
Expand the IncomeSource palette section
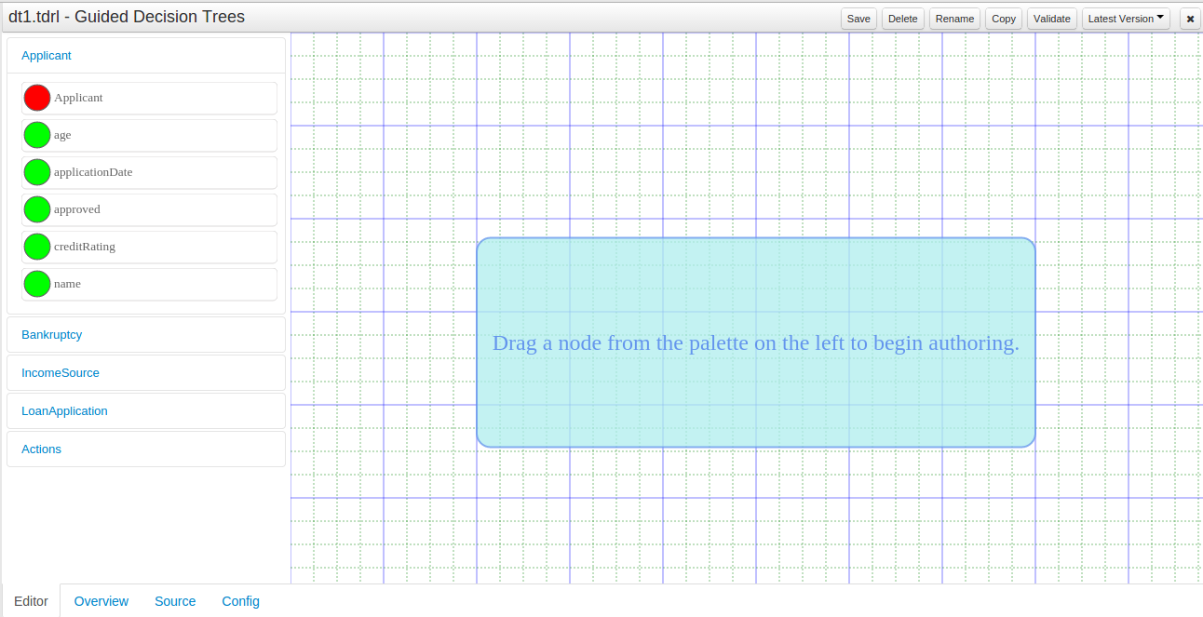61,373
